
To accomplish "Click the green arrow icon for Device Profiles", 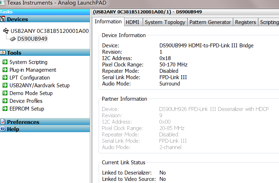I will click(5, 101).
